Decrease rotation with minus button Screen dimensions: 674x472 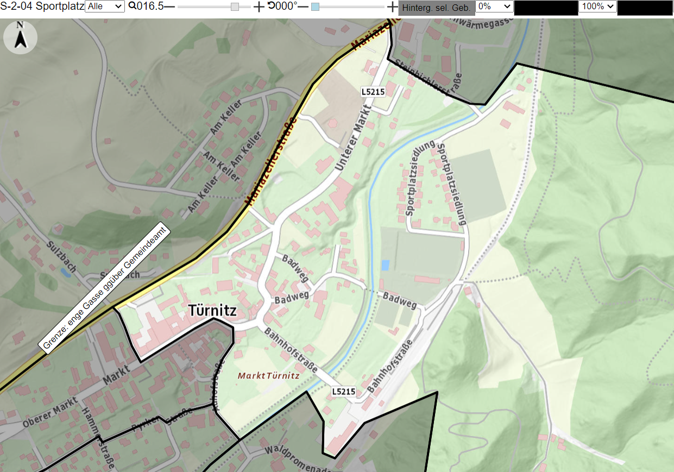click(x=303, y=7)
